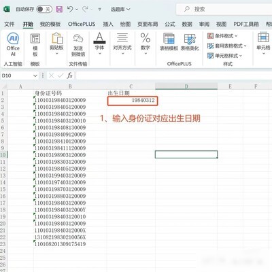Viewport: 272px width, 272px height.
Task: Expand 套用表格格式 dropdown arrow
Action: click(x=245, y=46)
